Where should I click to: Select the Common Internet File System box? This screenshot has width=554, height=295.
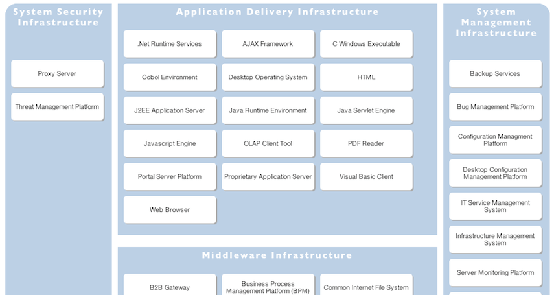(x=366, y=285)
